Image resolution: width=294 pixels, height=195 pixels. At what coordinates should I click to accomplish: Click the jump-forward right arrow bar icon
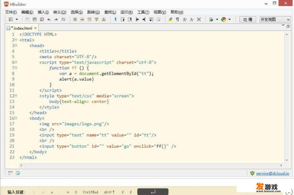(144, 19)
